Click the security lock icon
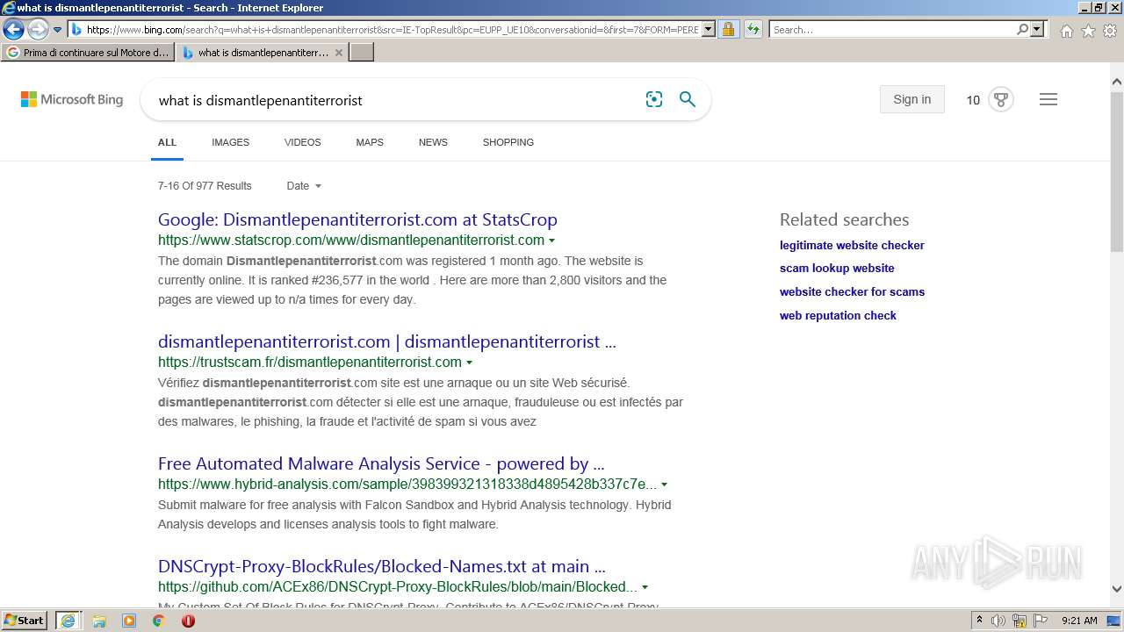This screenshot has height=632, width=1124. pyautogui.click(x=728, y=30)
